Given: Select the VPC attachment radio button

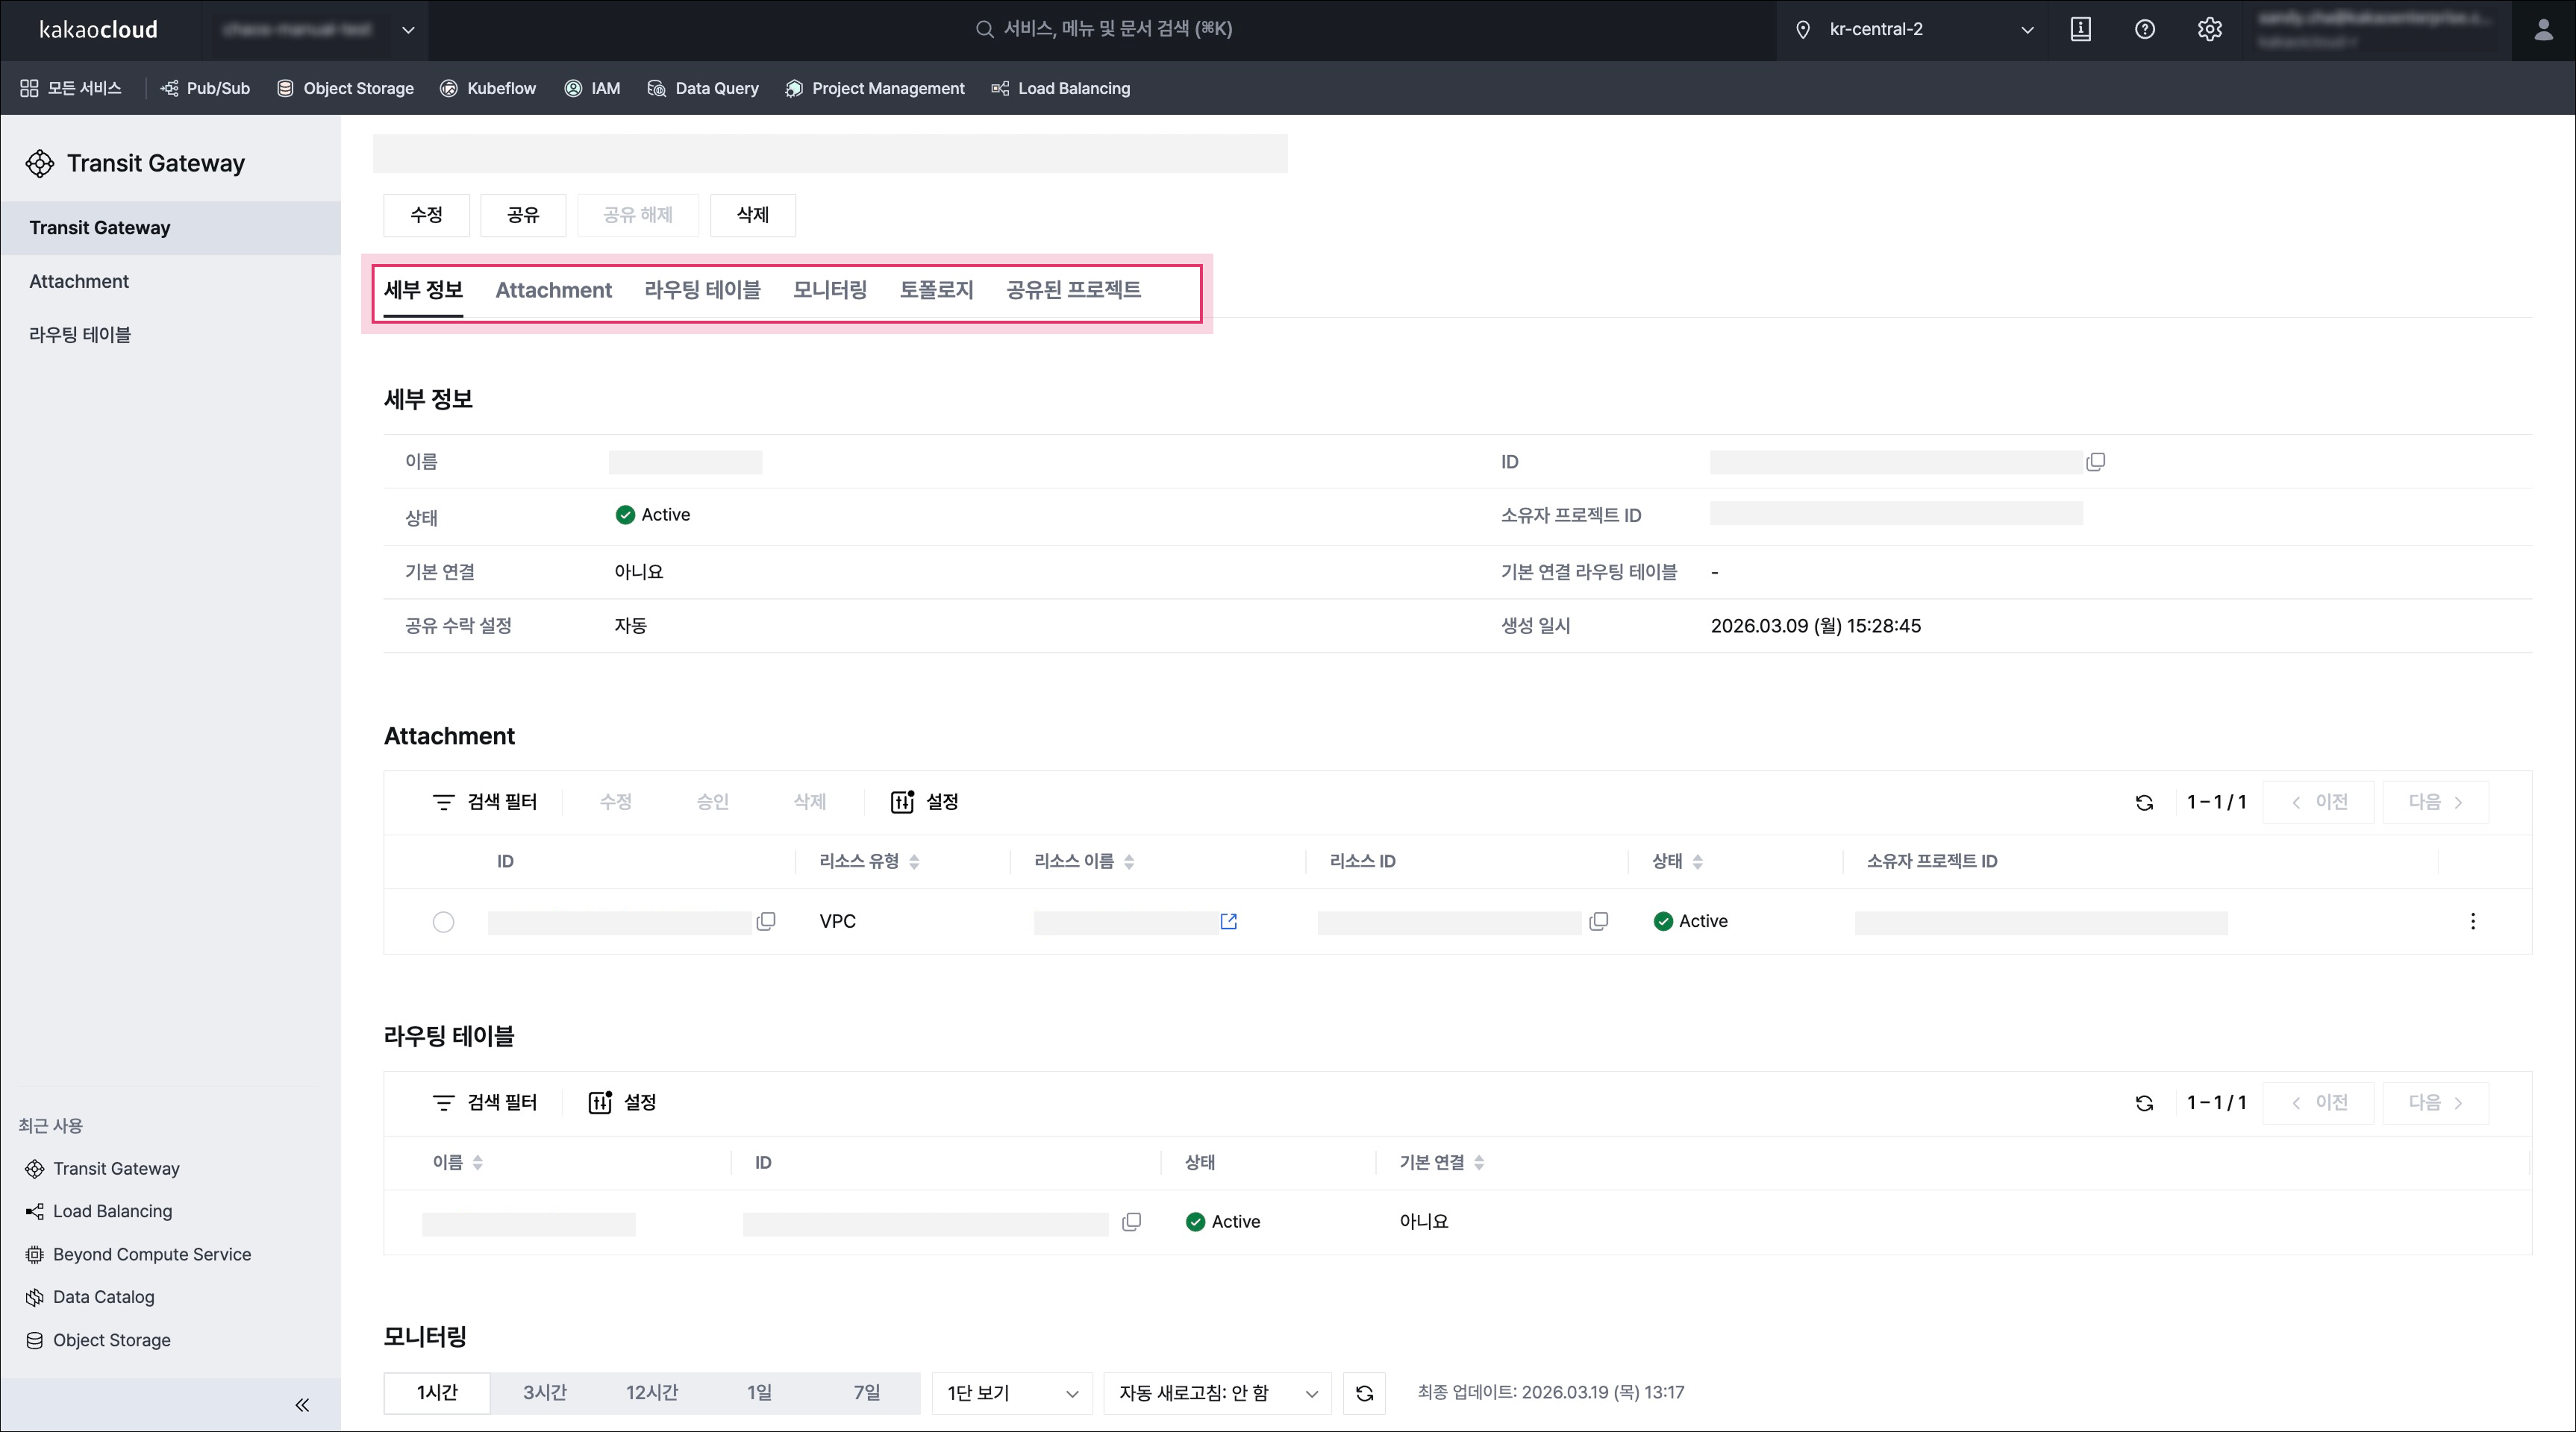Looking at the screenshot, I should 443,921.
